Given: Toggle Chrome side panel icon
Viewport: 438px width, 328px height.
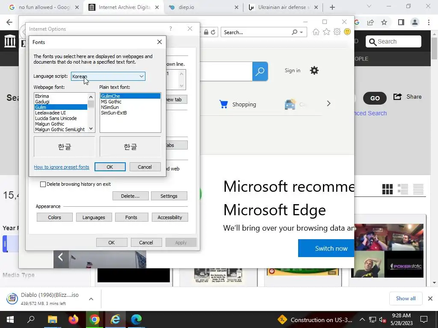Looking at the screenshot, I should pos(401,22).
